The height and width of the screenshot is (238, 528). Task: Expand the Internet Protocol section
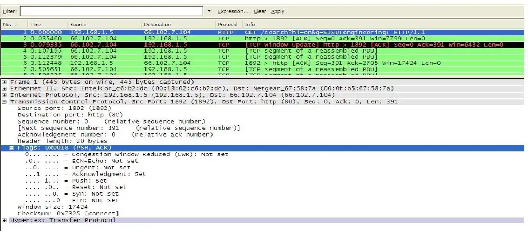(x=5, y=95)
